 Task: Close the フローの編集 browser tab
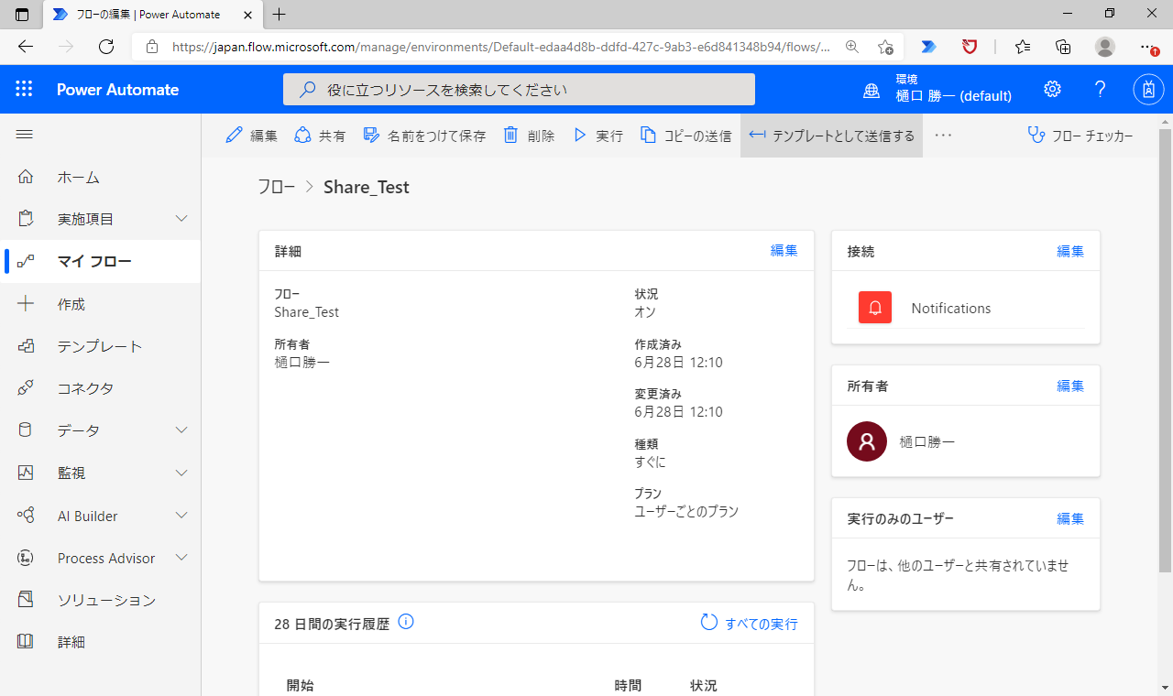click(x=247, y=15)
